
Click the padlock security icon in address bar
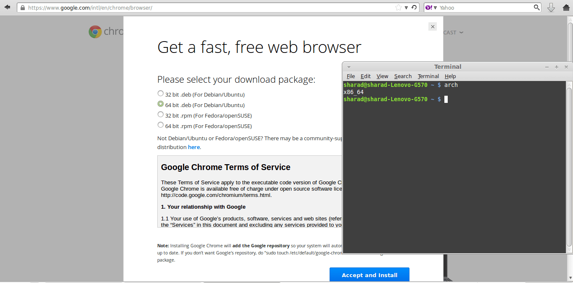coord(22,8)
